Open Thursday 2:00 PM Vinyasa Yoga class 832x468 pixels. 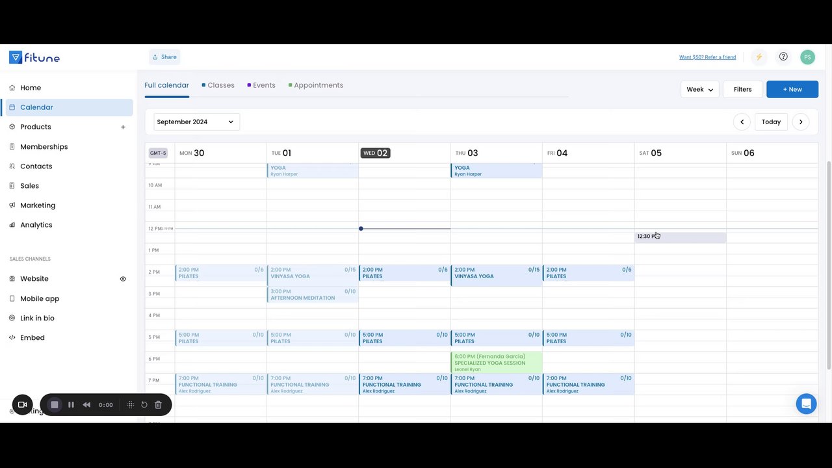497,275
